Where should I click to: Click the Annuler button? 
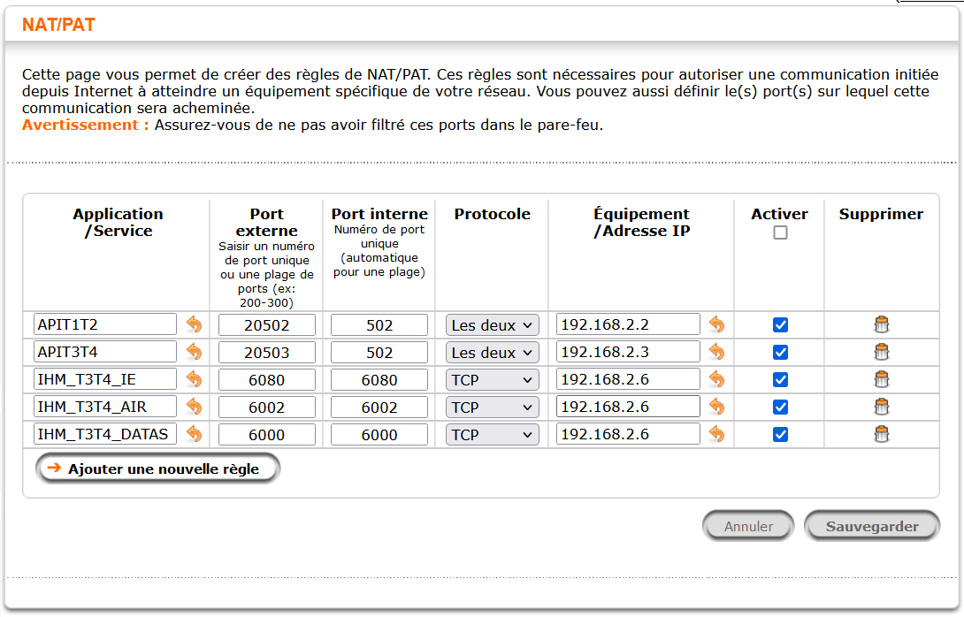click(x=748, y=526)
